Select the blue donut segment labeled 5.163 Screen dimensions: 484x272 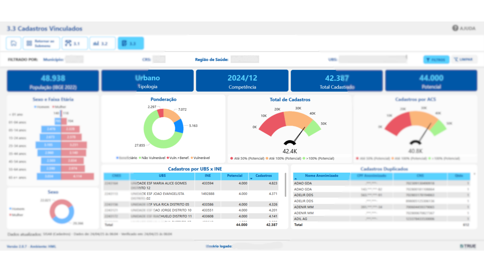[x=179, y=126]
